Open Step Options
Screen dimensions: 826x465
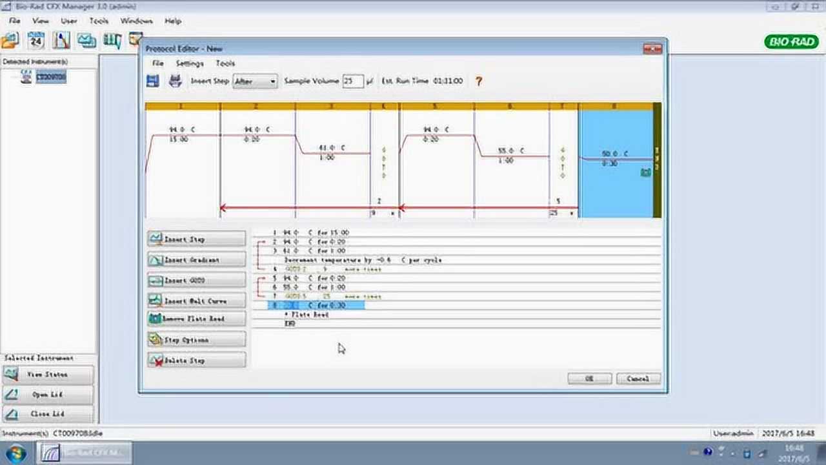[x=196, y=340]
